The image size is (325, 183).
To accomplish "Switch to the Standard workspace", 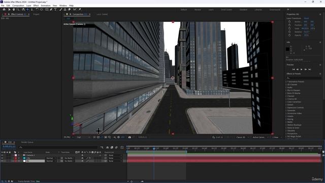I will point(243,10).
